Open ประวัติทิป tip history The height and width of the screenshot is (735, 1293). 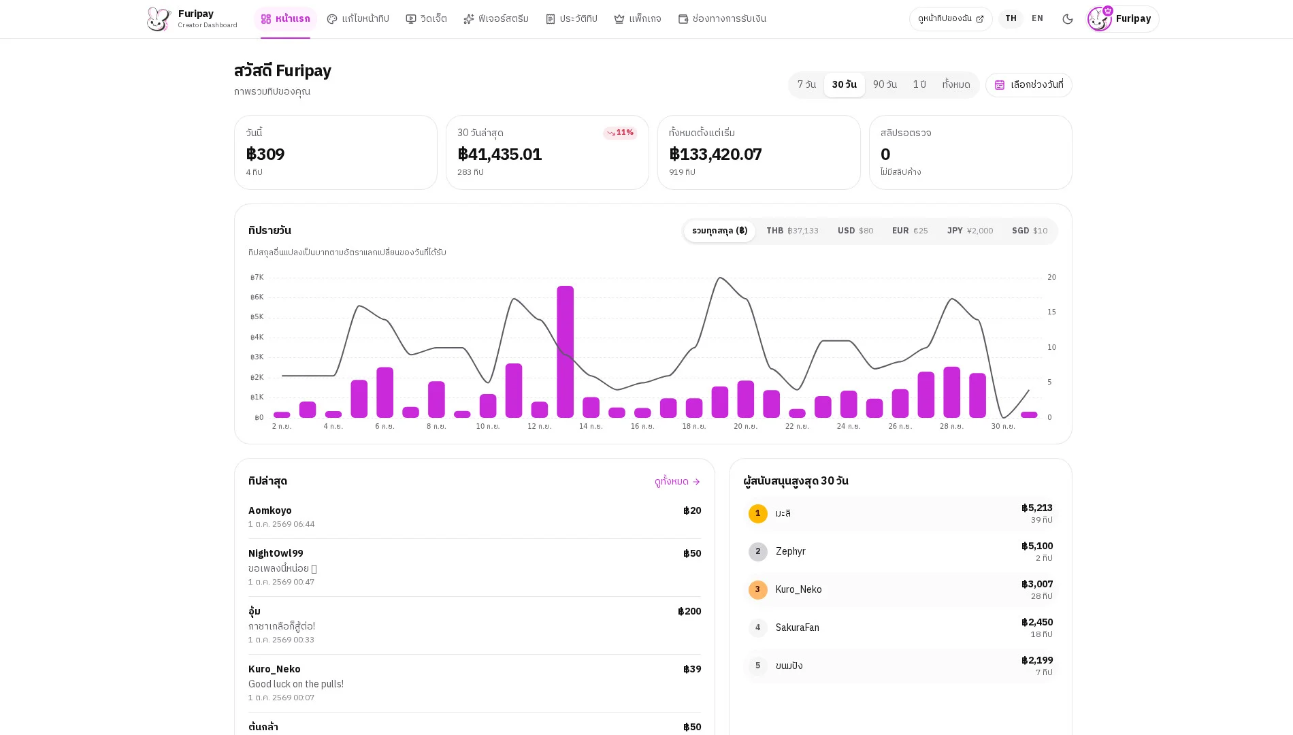click(x=572, y=19)
